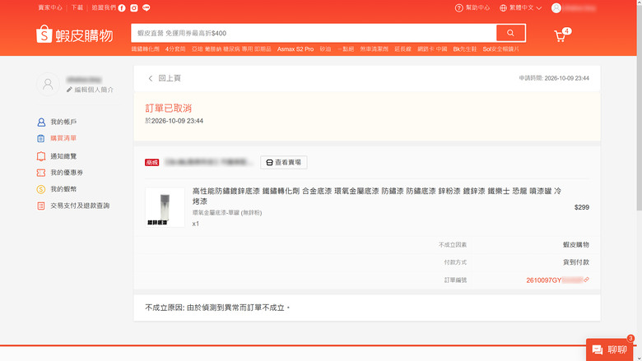Open the Instagram follow icon
The width and height of the screenshot is (642, 361).
(134, 8)
